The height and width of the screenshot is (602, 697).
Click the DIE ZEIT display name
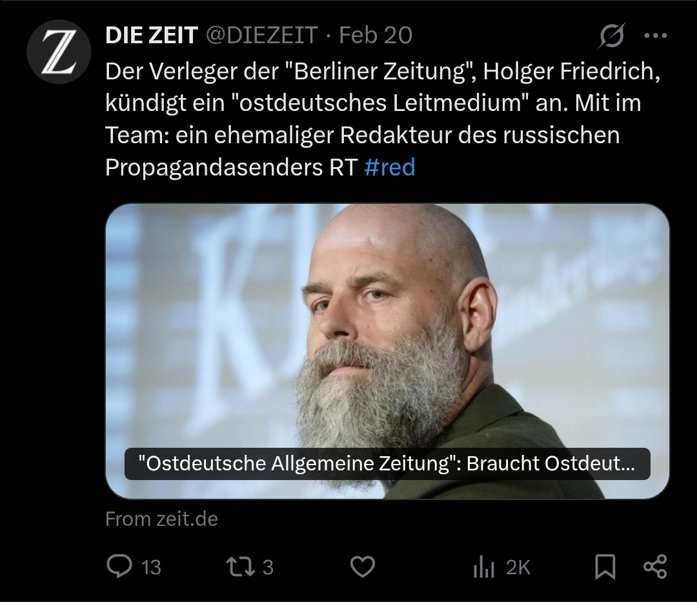(x=151, y=35)
